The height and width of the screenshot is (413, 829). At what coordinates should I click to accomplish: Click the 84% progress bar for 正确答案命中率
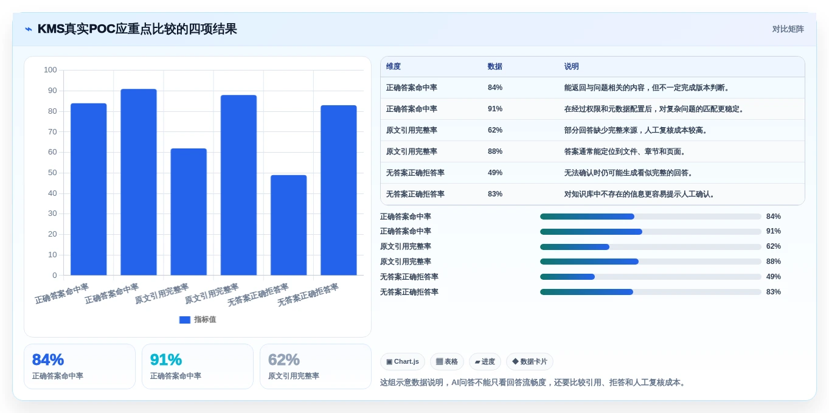(650, 217)
